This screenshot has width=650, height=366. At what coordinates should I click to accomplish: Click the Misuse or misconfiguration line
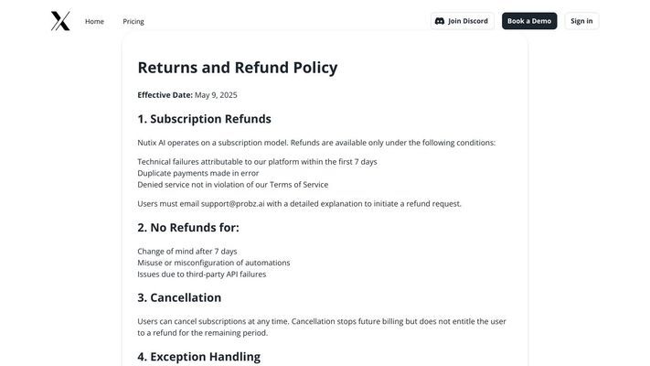213,263
